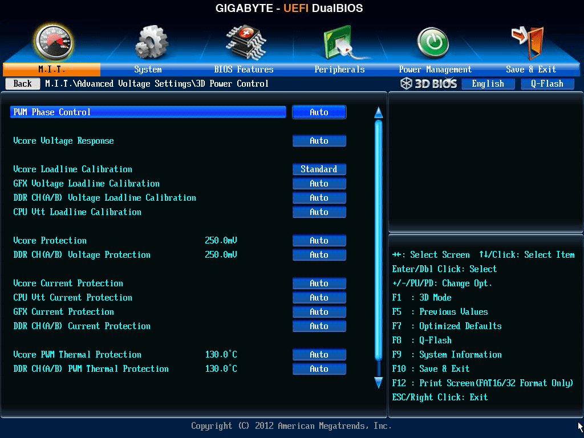Open the System tab
The height and width of the screenshot is (438, 584).
pyautogui.click(x=148, y=69)
